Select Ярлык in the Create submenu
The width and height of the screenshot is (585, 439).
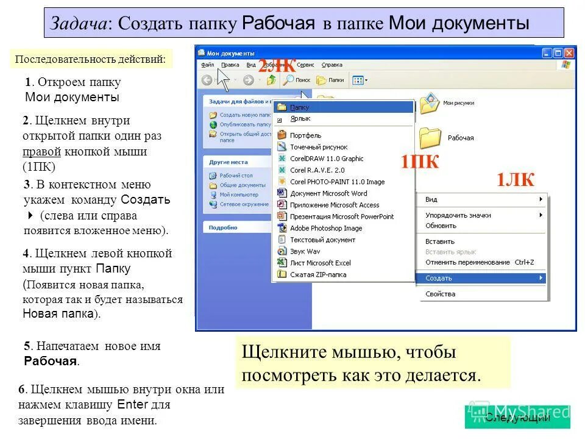coord(344,119)
